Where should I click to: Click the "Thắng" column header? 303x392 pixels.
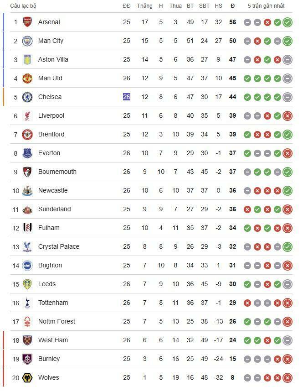click(x=144, y=6)
